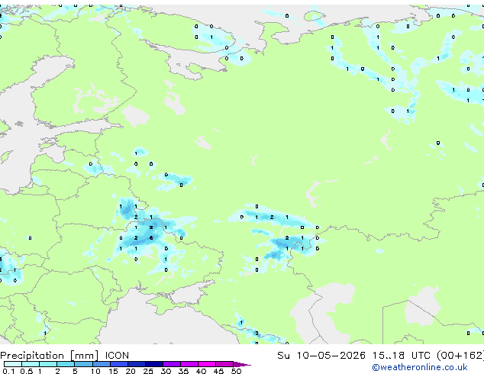Click the over-50 arrow tip of legend

tap(242, 364)
